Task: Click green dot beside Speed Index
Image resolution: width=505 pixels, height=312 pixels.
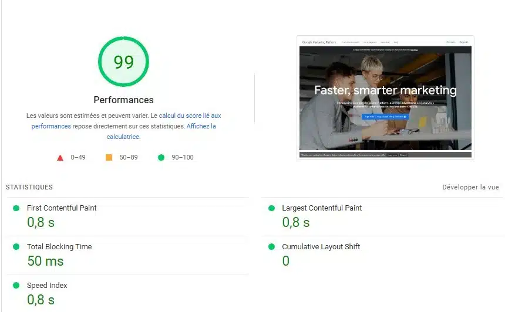Action: tap(16, 286)
